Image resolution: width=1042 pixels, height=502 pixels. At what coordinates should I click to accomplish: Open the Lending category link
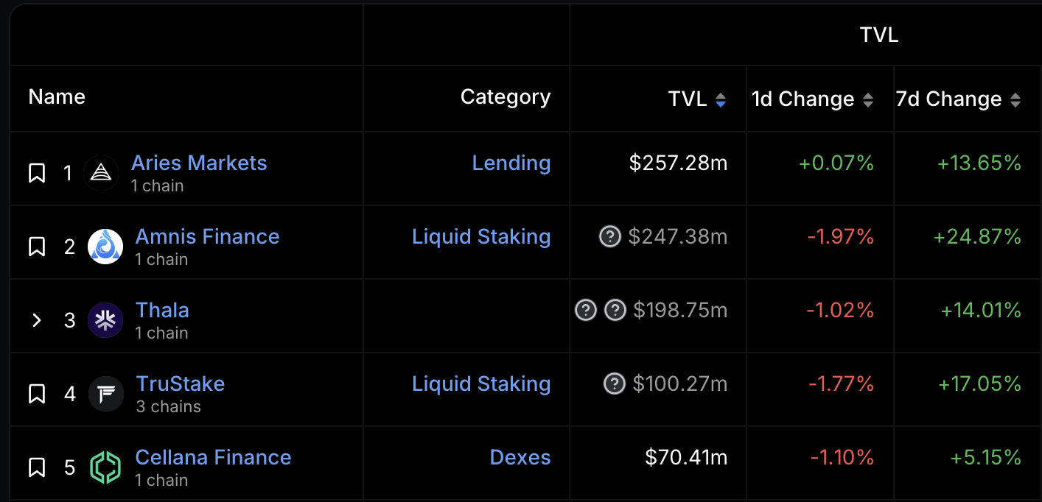(511, 163)
